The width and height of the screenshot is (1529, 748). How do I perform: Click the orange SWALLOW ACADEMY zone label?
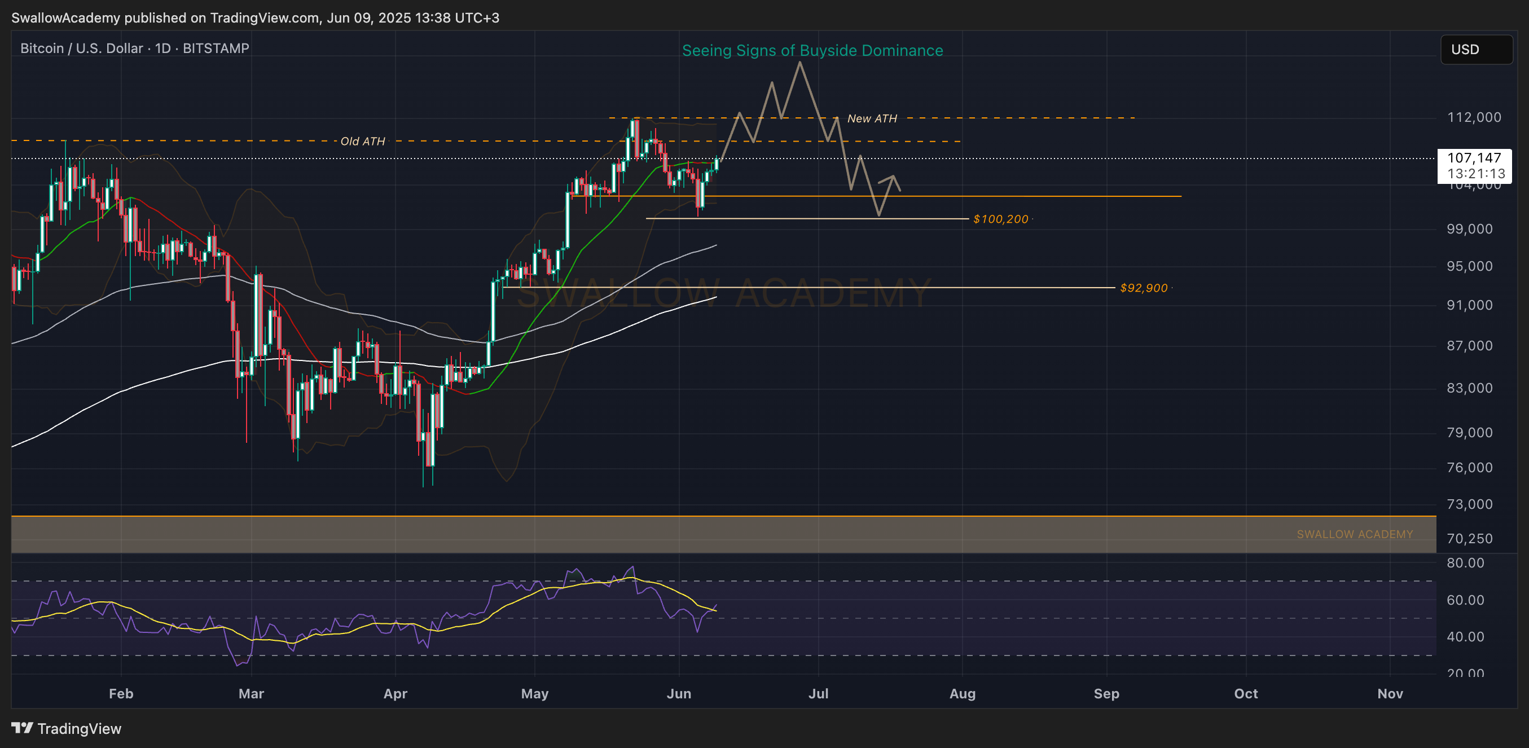(x=1355, y=534)
